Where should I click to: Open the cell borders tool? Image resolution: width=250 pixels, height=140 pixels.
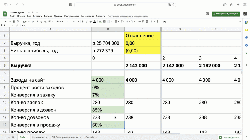[x=104, y=21]
